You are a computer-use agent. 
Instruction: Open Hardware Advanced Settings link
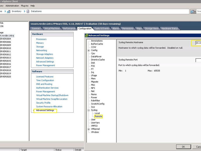coord(45,62)
